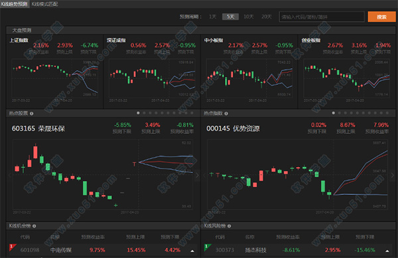Open stock code 601098 link
Viewport: 398px width, 258px height.
click(30, 250)
